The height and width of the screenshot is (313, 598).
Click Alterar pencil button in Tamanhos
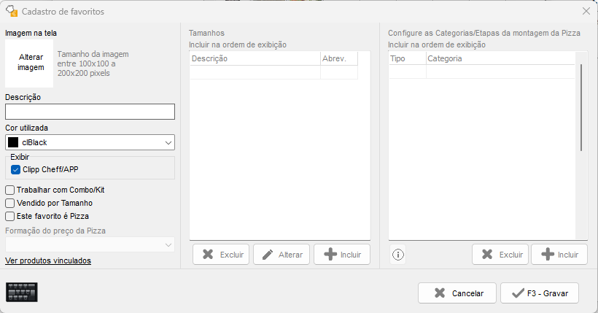[281, 255]
